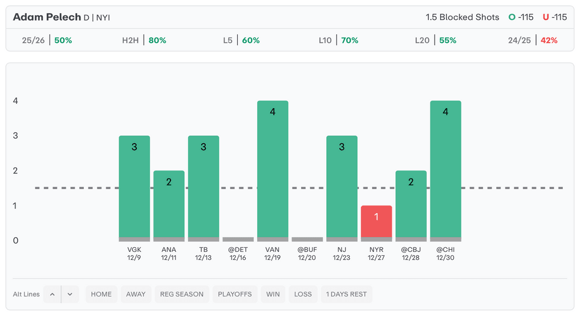Select the Over -115 odds
Screen dimensions: 584x318
click(x=521, y=17)
